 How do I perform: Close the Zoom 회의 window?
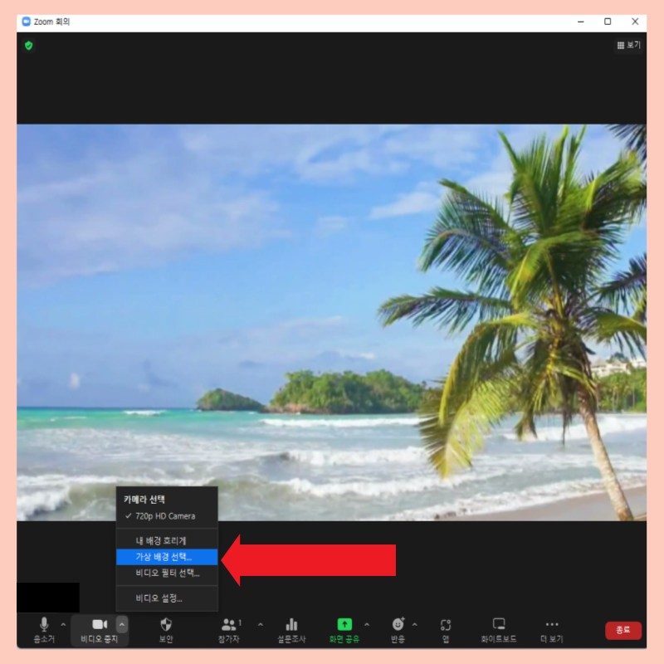[x=635, y=22]
